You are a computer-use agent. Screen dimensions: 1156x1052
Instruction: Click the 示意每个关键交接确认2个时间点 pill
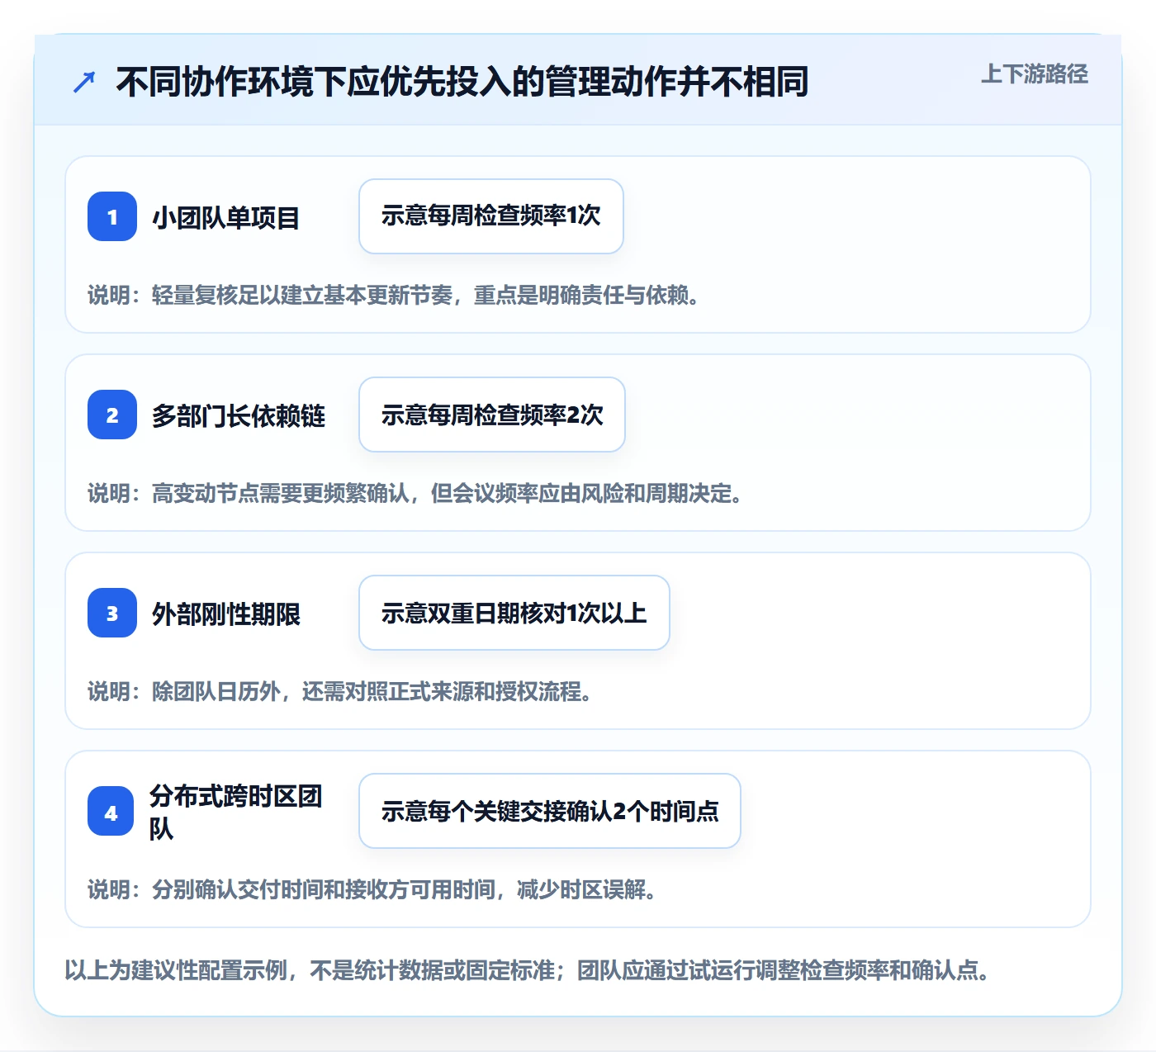click(550, 811)
